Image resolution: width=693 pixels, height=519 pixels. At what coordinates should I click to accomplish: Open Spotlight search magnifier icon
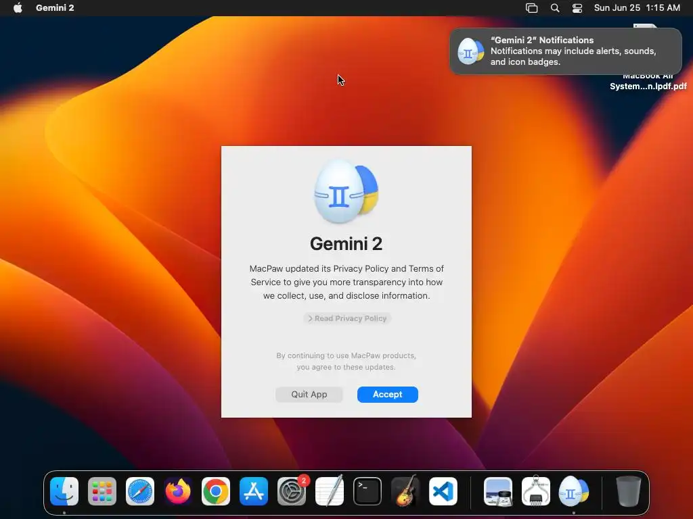coord(555,8)
